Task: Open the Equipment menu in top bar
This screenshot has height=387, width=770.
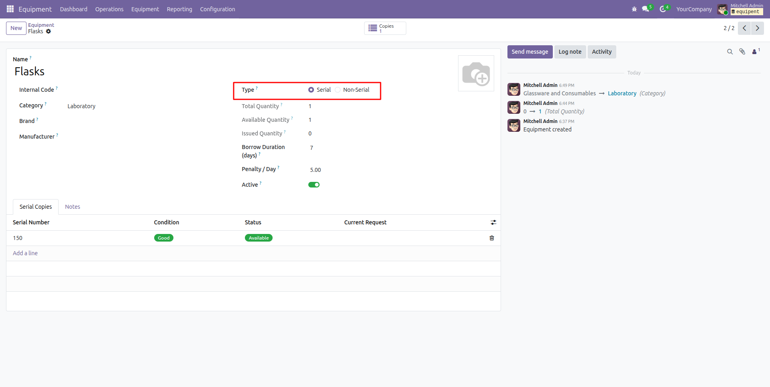Action: click(145, 9)
